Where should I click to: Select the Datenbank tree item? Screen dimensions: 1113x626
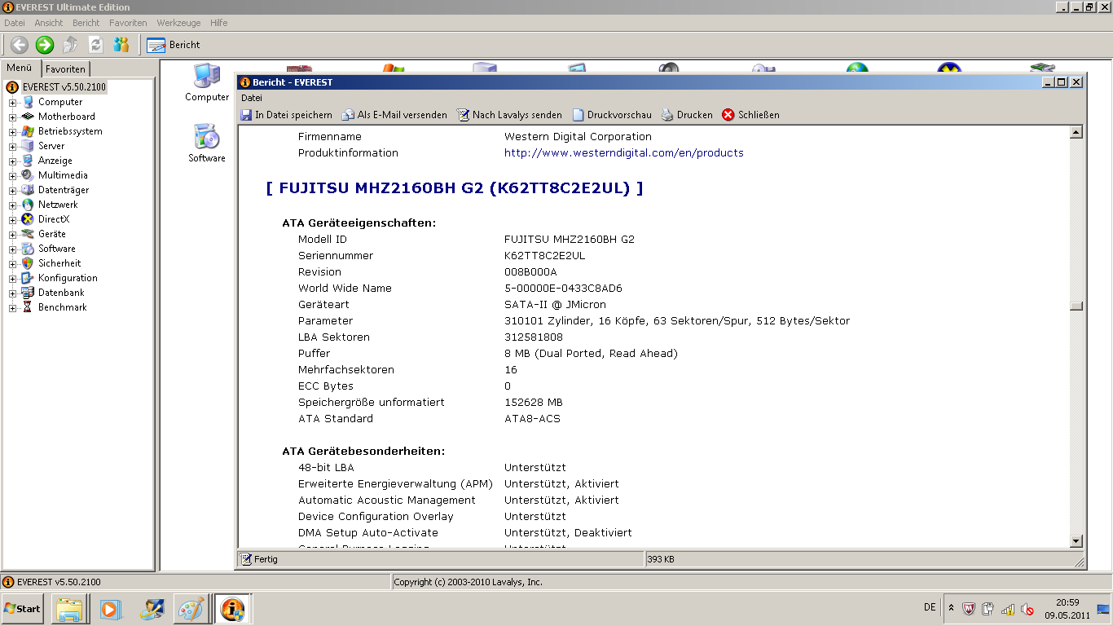click(x=61, y=293)
